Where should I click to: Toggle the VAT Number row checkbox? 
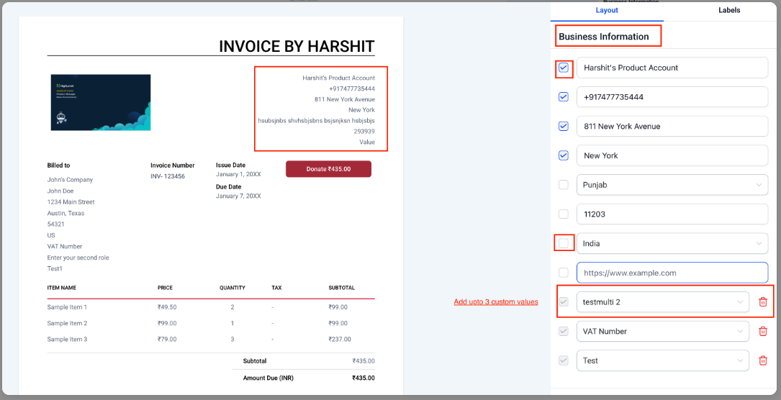pos(564,332)
